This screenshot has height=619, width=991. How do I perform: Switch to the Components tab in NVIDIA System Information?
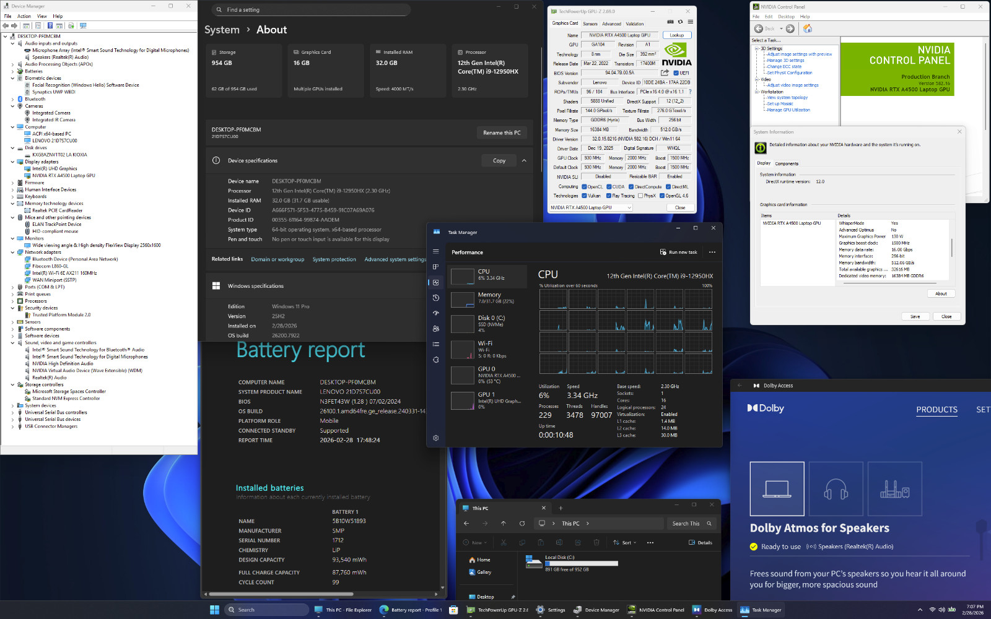(x=787, y=163)
